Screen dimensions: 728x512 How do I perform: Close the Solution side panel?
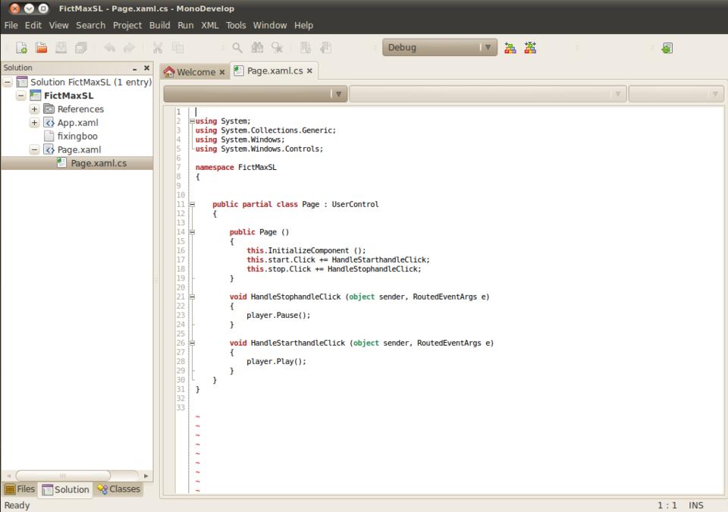click(146, 68)
